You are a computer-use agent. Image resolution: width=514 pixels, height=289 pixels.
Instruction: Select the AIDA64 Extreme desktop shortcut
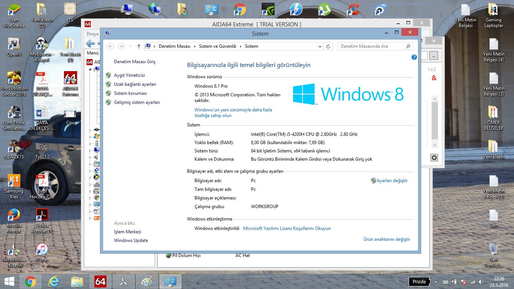70,84
